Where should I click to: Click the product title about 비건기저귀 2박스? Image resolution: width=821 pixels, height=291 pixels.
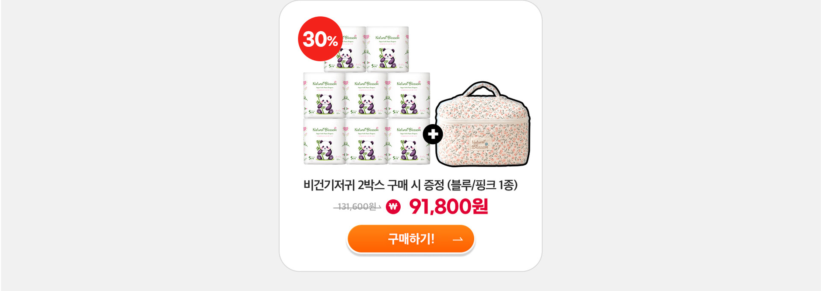[x=410, y=185]
